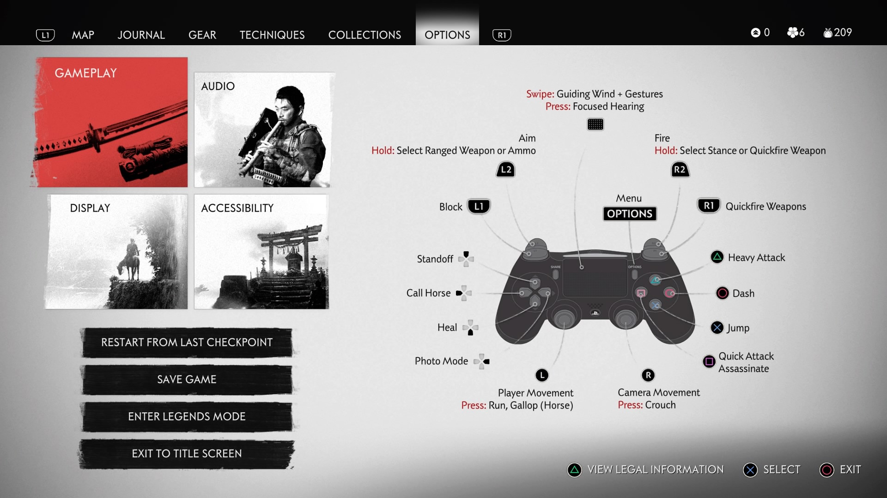Expand the Accessibility options category
Viewport: 887px width, 498px height.
(264, 252)
